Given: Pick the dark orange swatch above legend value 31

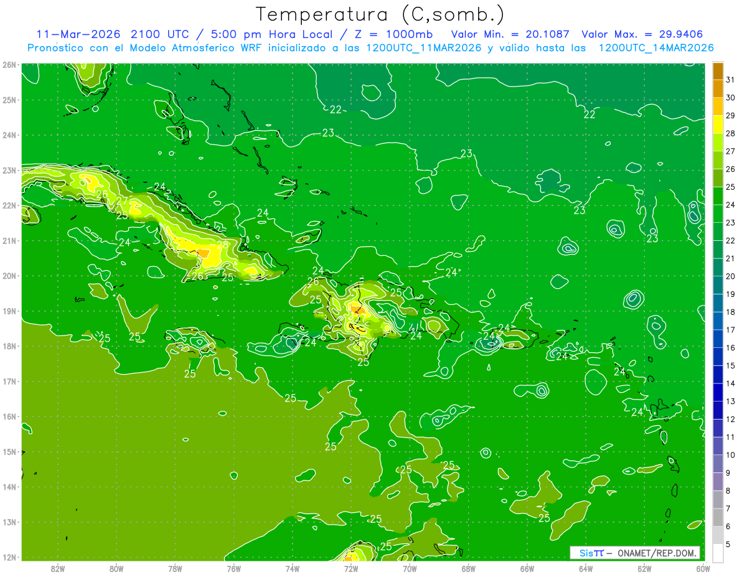Looking at the screenshot, I should click(x=718, y=71).
